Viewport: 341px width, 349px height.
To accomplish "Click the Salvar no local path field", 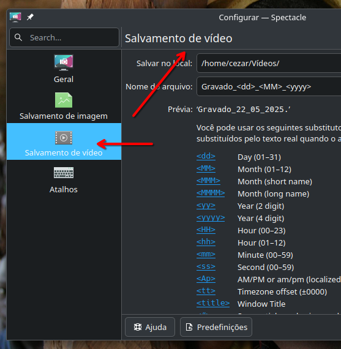I will click(269, 63).
